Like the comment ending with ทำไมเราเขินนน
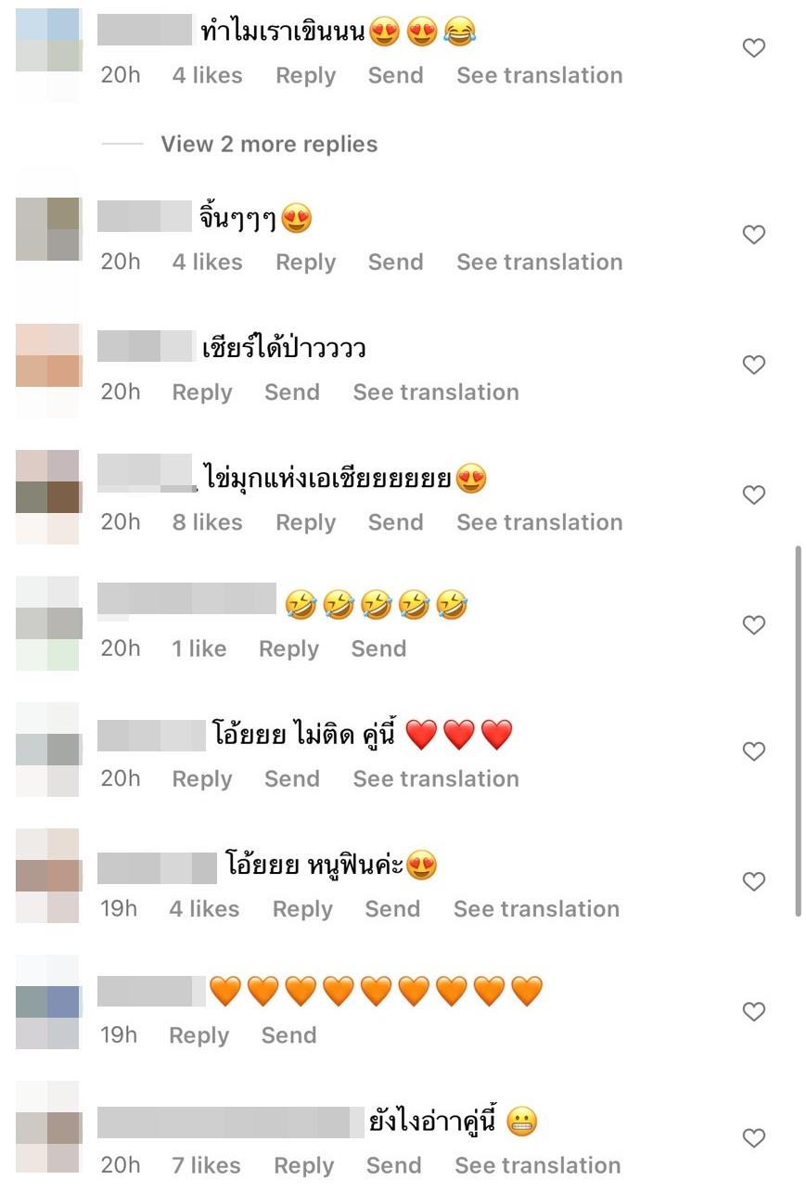 [754, 48]
